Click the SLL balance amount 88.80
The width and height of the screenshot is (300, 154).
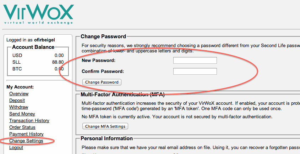click(58, 62)
